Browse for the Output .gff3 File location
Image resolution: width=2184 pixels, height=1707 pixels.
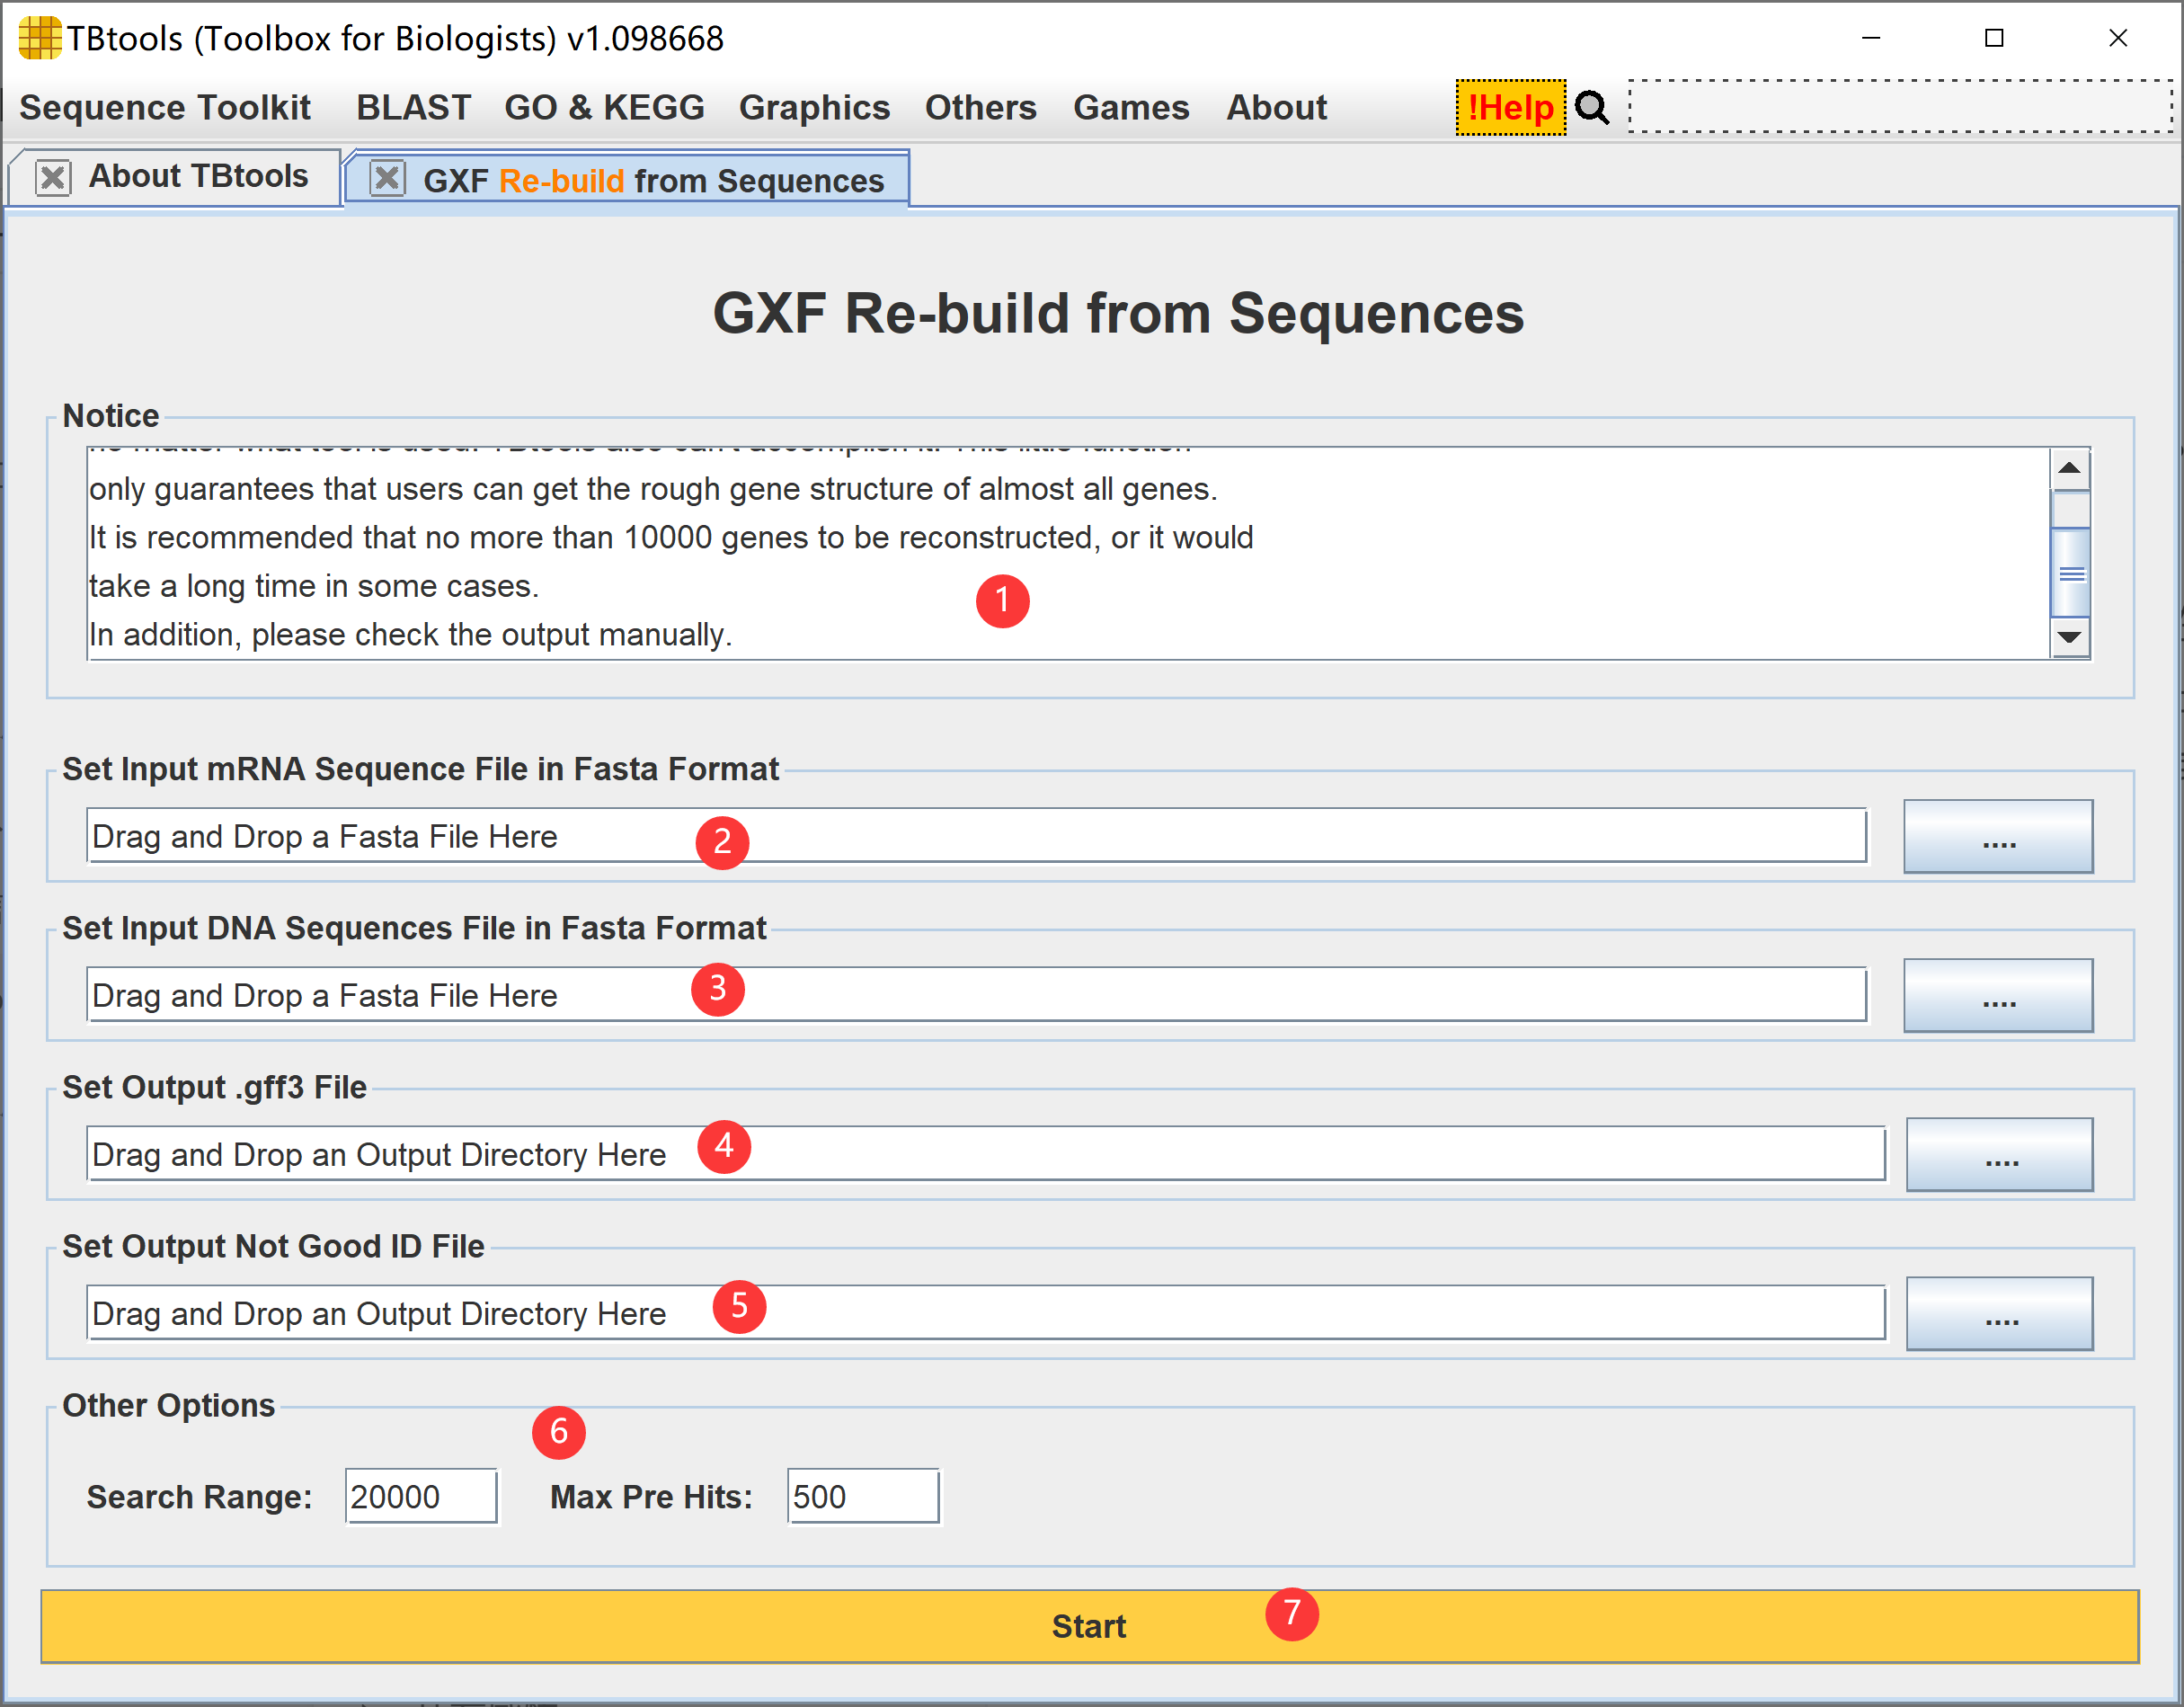click(x=1999, y=1154)
